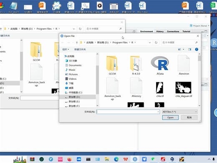
Task: Click the file name field in background dialog
Action: tap(40, 98)
